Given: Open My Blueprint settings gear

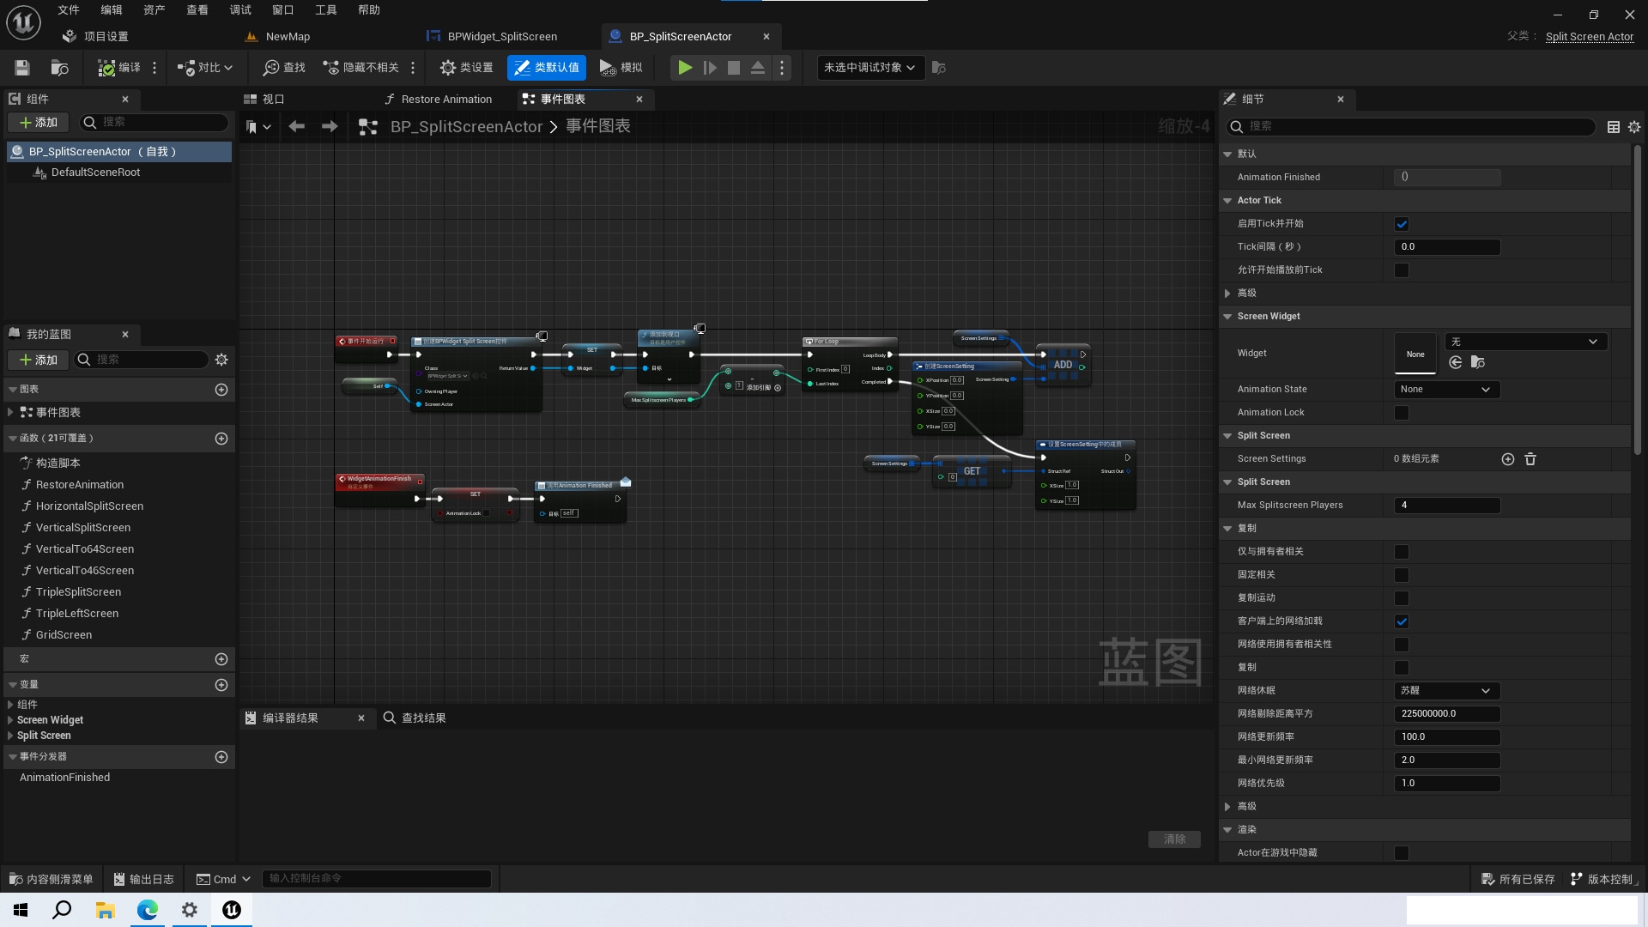Looking at the screenshot, I should pyautogui.click(x=221, y=360).
